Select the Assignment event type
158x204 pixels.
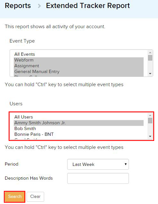(79, 66)
